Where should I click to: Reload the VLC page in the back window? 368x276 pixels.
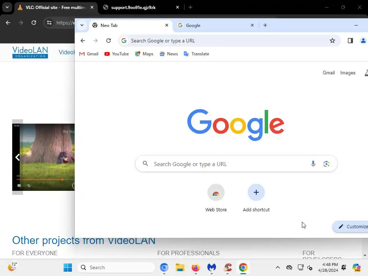pos(34,23)
